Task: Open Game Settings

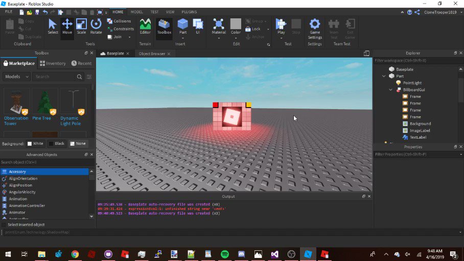Action: [315, 29]
